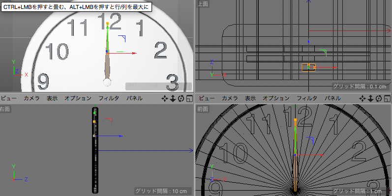The width and height of the screenshot is (392, 196).
Task: Click the グリッド間隔 : 0.1 cm text
Action: click(360, 86)
